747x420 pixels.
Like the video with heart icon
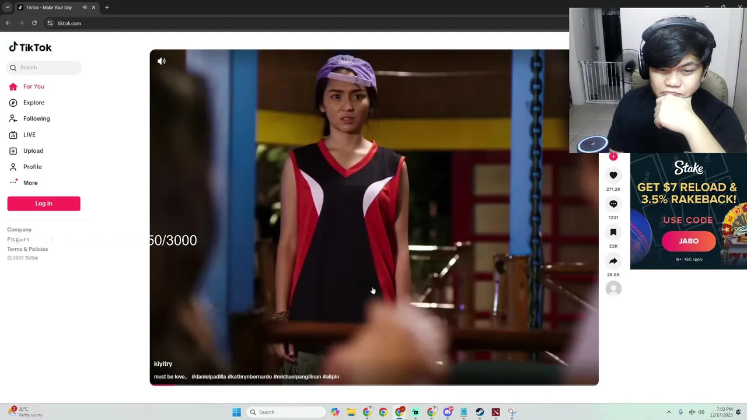point(613,175)
